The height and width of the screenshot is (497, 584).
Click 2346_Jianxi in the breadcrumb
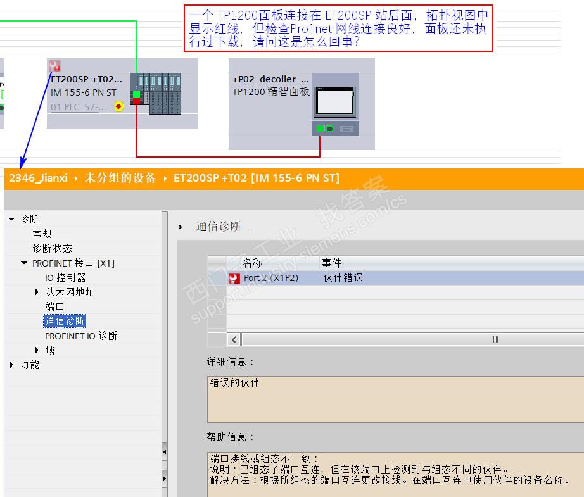(39, 178)
